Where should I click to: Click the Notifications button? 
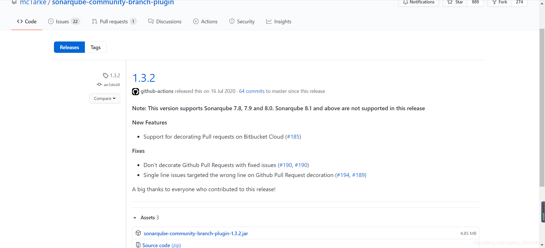point(419,2)
